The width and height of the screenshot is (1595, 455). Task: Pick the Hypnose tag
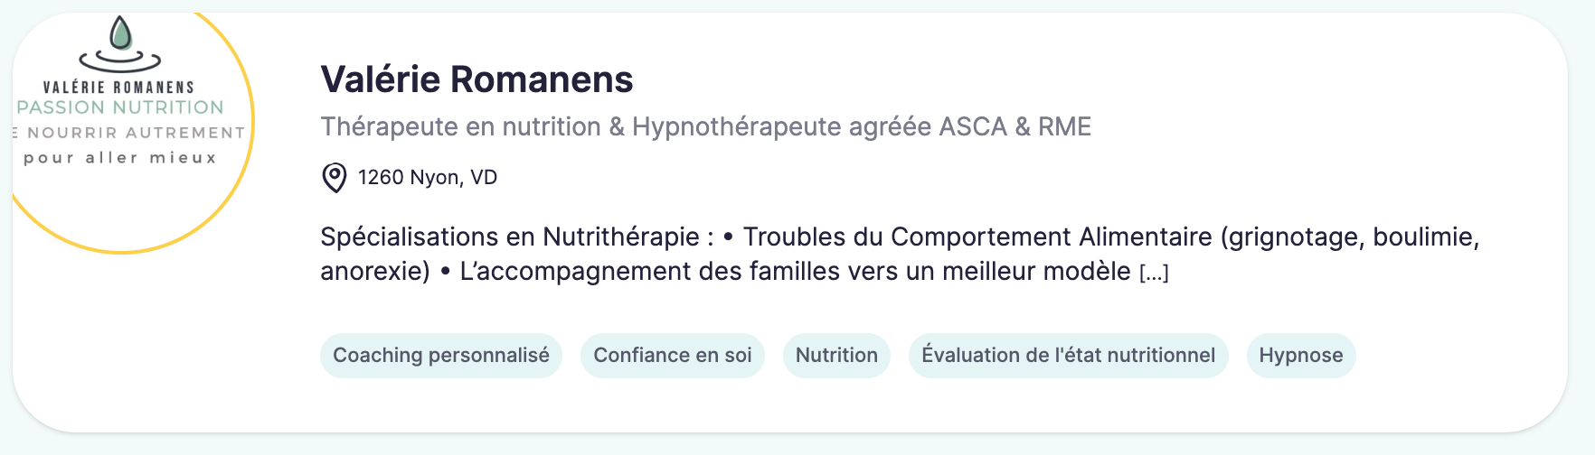click(1301, 356)
